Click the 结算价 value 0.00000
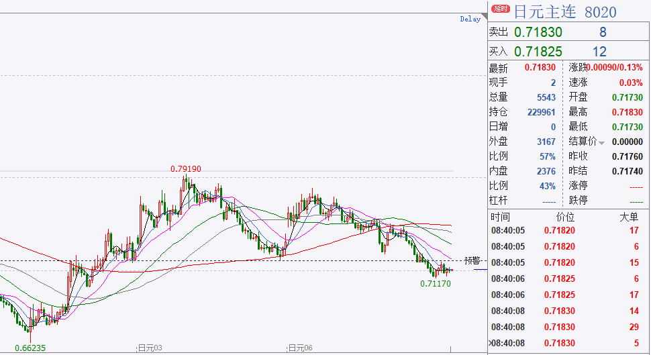Image resolution: width=651 pixels, height=355 pixels. pos(628,142)
